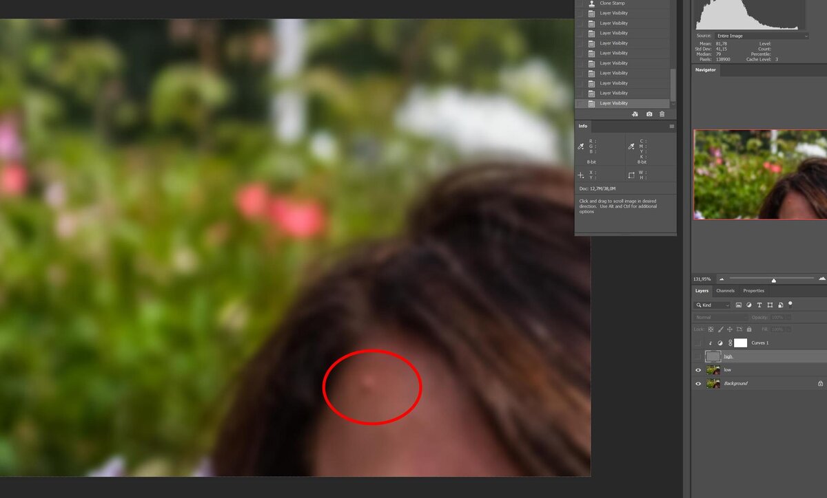The height and width of the screenshot is (498, 827).
Task: Toggle layer filtering on or off
Action: pos(790,304)
